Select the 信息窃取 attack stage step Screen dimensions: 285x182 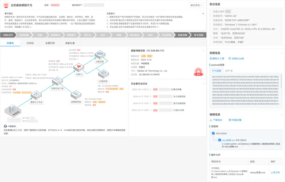click(183, 35)
